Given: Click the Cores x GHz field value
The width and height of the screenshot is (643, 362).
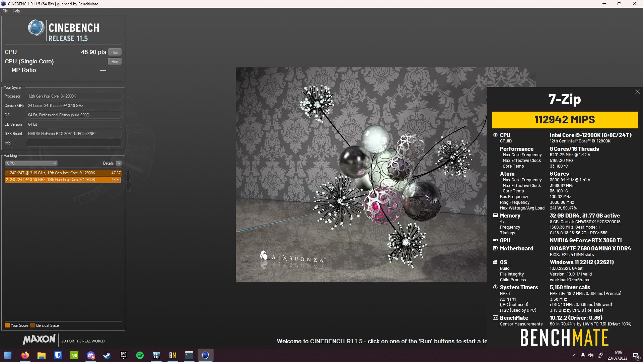Looking at the screenshot, I should (74, 106).
